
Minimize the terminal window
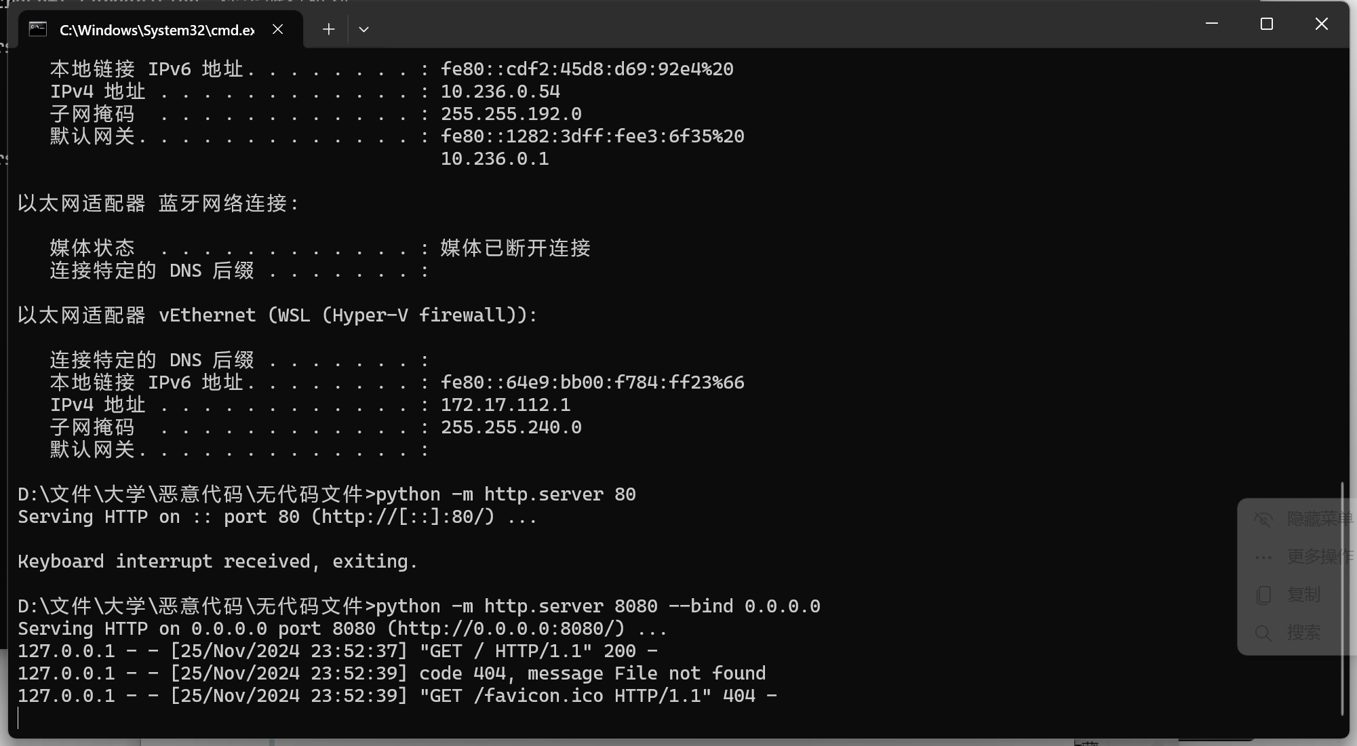coord(1212,24)
